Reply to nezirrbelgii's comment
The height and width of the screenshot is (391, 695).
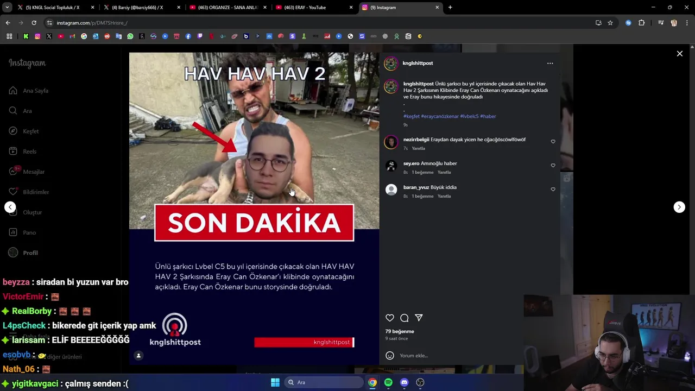click(418, 148)
